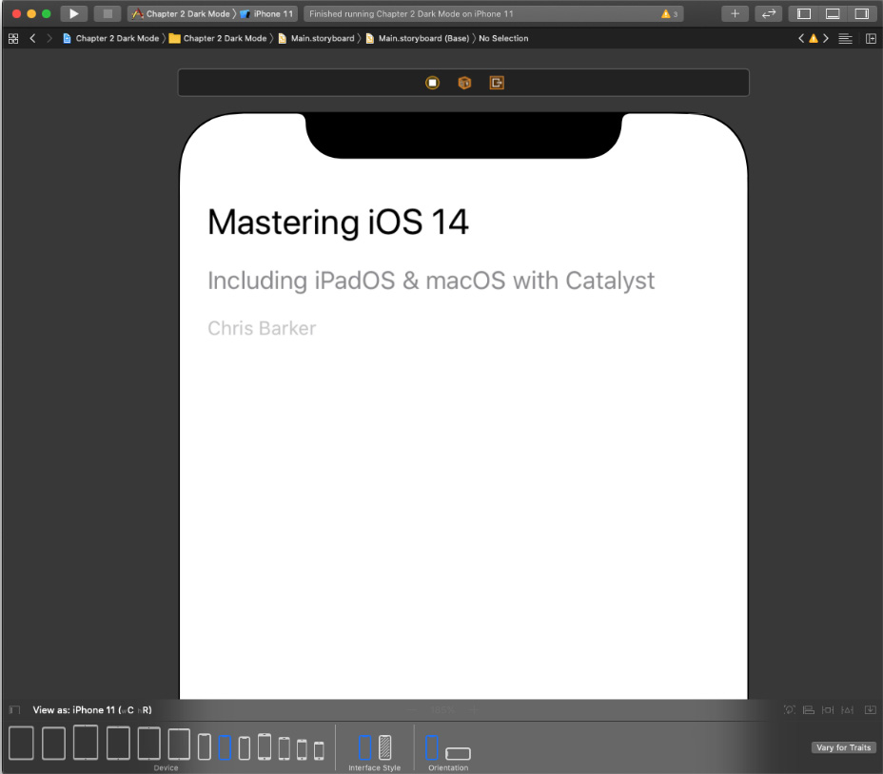
Task: Open Chapter 2 Dark Mode scheme selector
Action: [182, 13]
